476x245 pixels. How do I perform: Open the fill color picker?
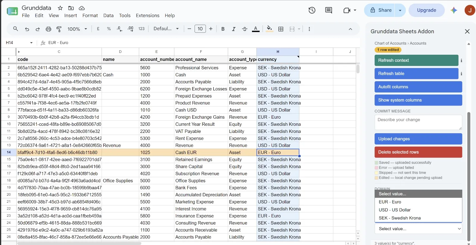[x=270, y=29]
